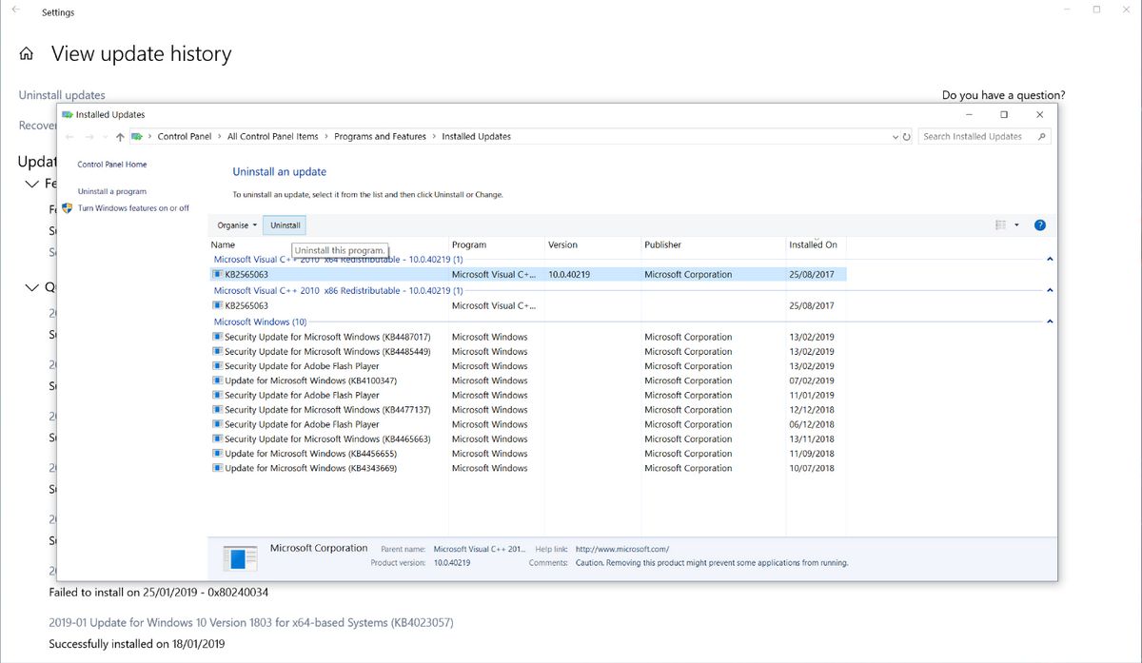The width and height of the screenshot is (1142, 663).
Task: Click the KB4487017 row icon
Action: [218, 338]
